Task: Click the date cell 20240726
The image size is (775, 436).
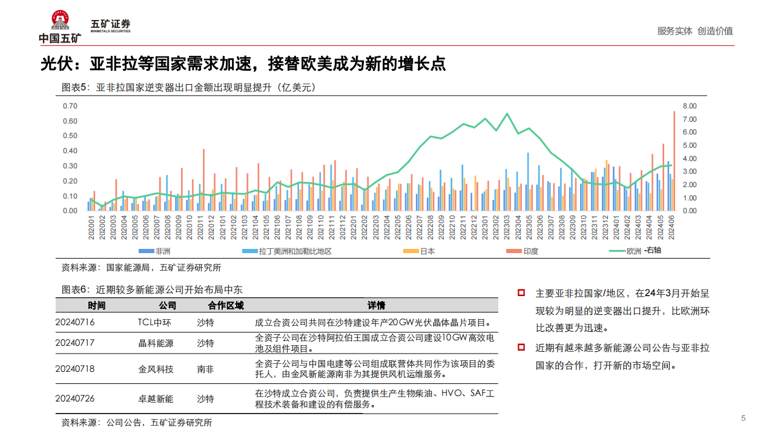Action: tap(75, 398)
